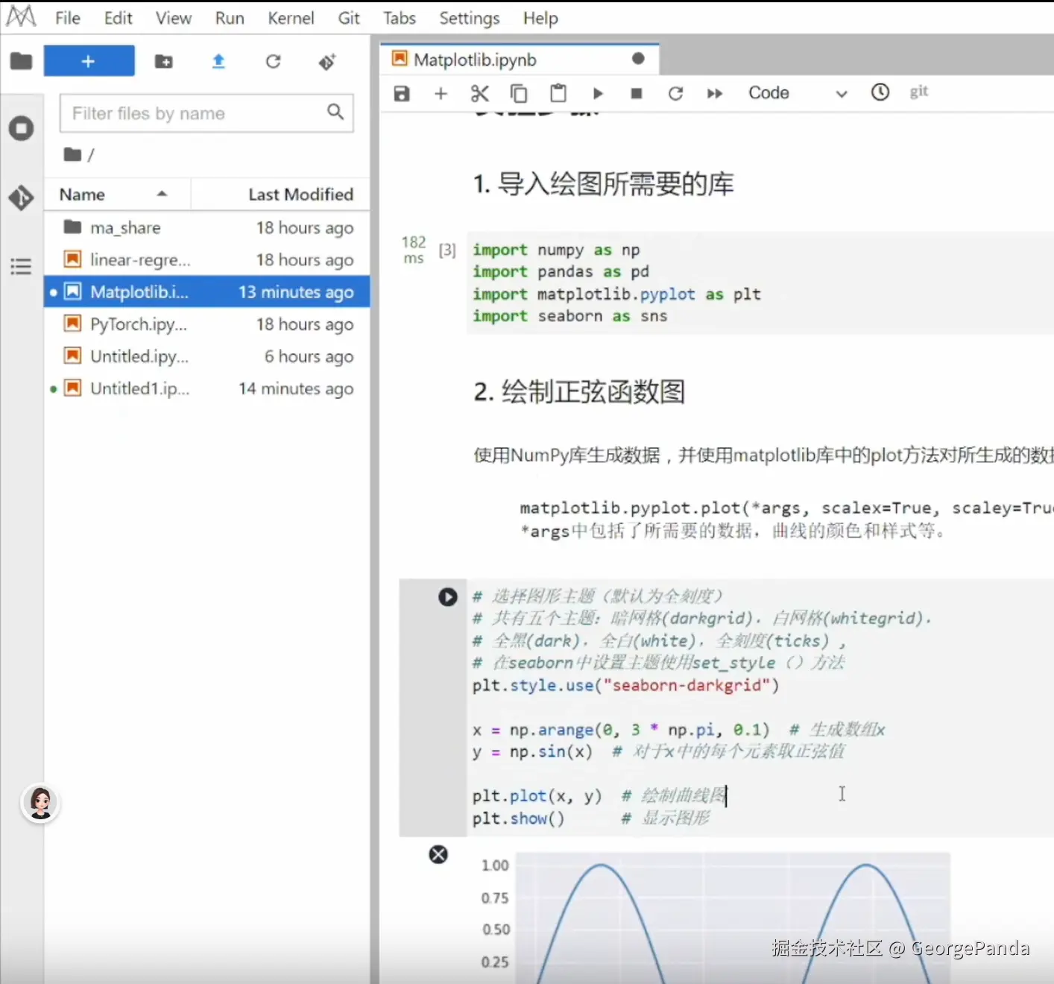
Task: Interrupt the kernel using the stop icon
Action: (636, 93)
